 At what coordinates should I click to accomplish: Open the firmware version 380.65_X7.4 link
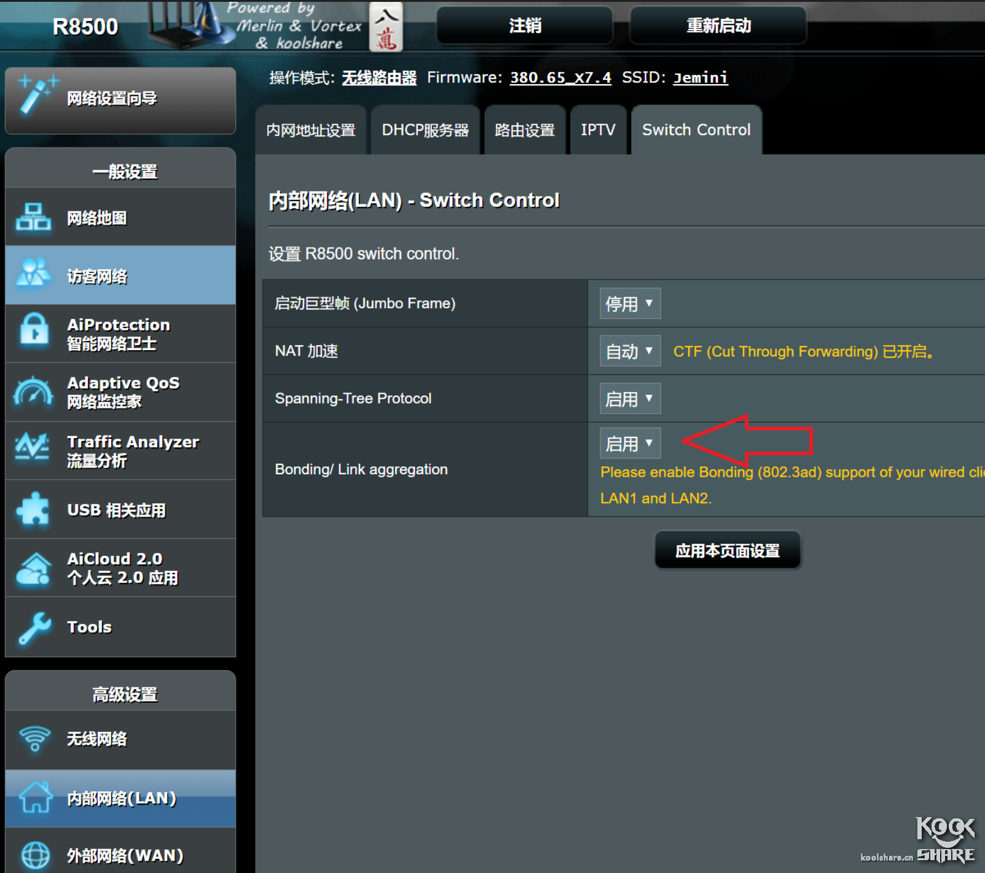(x=560, y=78)
